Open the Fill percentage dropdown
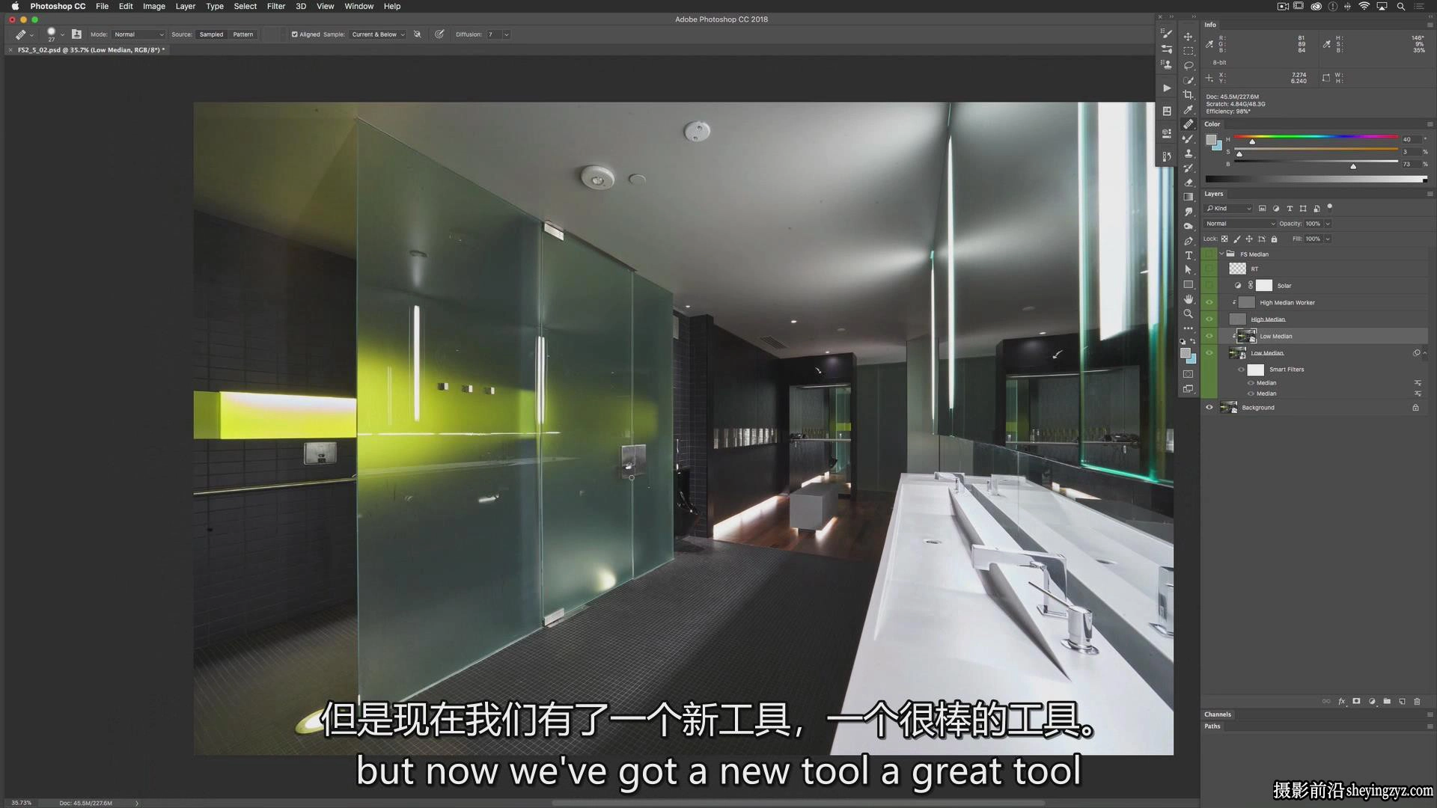The width and height of the screenshot is (1437, 808). tap(1328, 239)
